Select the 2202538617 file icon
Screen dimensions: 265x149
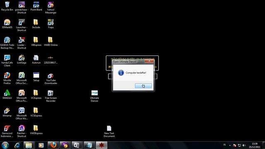(51, 59)
